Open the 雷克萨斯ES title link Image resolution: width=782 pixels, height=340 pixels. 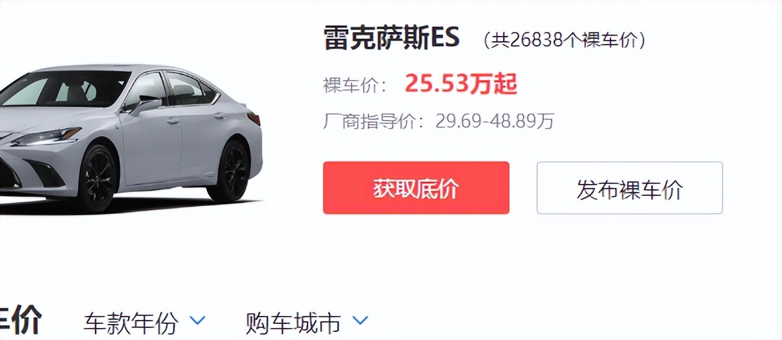coord(392,37)
